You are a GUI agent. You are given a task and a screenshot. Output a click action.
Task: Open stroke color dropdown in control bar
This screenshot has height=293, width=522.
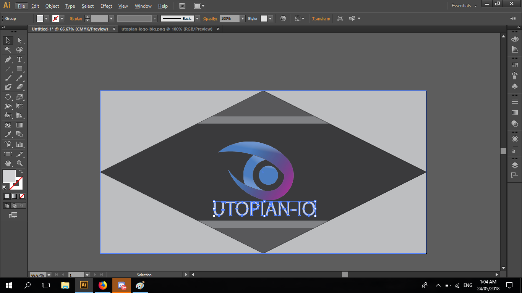62,18
